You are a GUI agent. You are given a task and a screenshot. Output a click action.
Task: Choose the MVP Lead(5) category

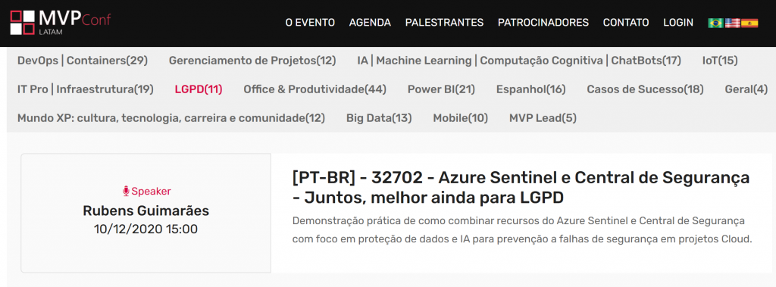543,118
